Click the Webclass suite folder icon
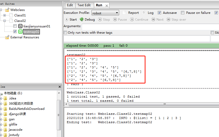This screenshot has width=219, height=137. click(x=7, y=10)
